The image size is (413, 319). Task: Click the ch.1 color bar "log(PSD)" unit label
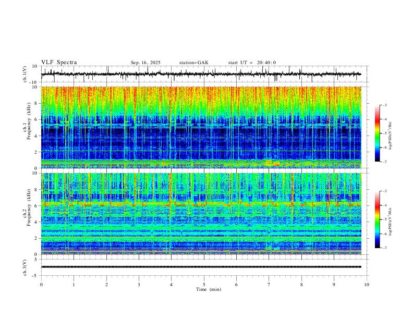coord(391,136)
